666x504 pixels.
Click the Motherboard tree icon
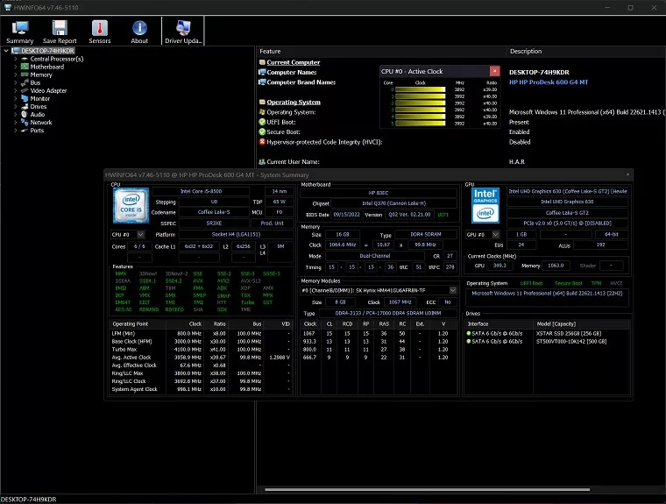(x=25, y=67)
